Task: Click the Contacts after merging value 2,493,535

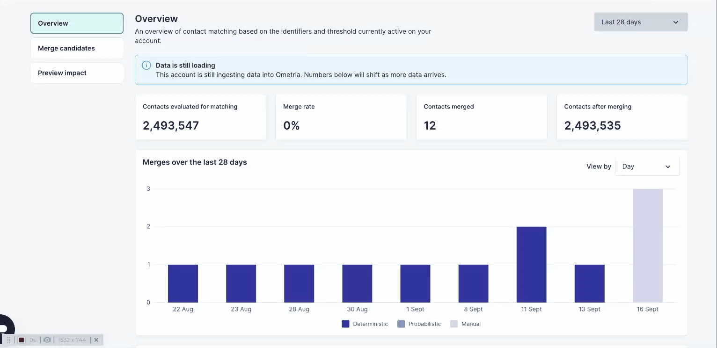Action: [593, 125]
